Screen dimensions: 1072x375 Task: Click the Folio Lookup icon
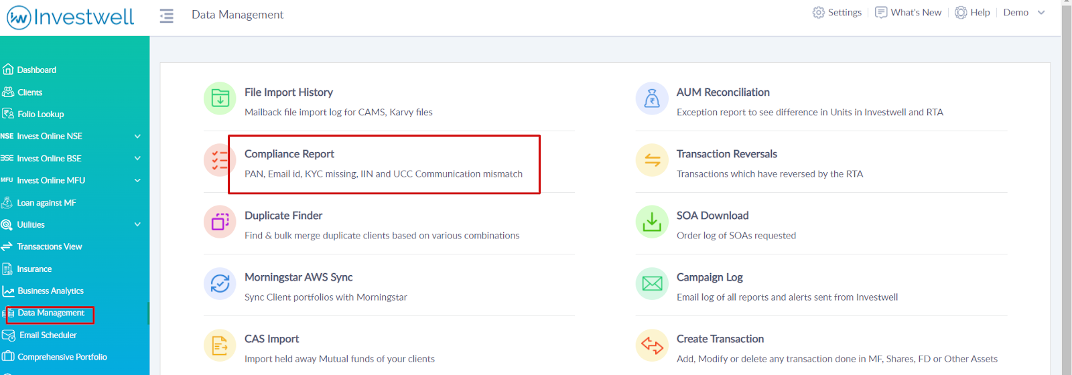[x=8, y=114]
